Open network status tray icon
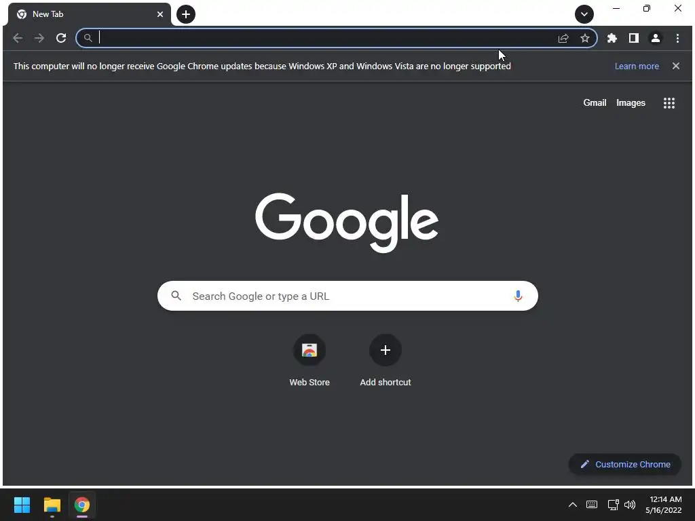This screenshot has height=521, width=695. [x=613, y=505]
